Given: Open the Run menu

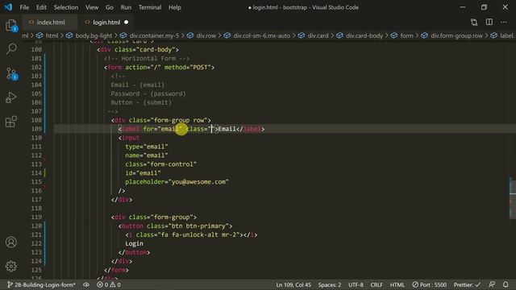Looking at the screenshot, I should [x=126, y=7].
